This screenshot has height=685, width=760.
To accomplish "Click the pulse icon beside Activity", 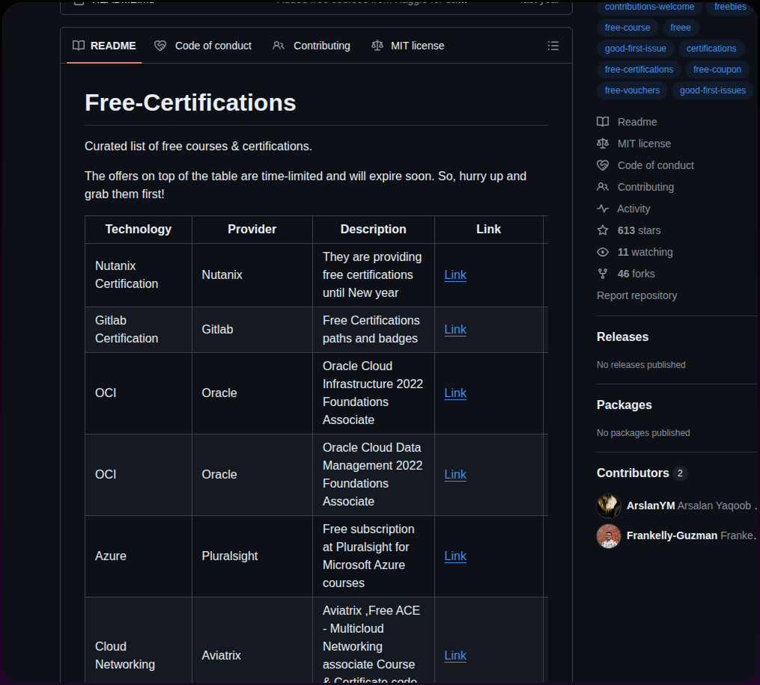I will point(603,209).
